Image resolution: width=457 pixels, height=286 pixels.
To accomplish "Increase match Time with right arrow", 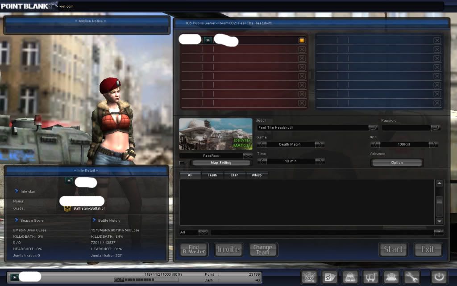I will pos(320,161).
